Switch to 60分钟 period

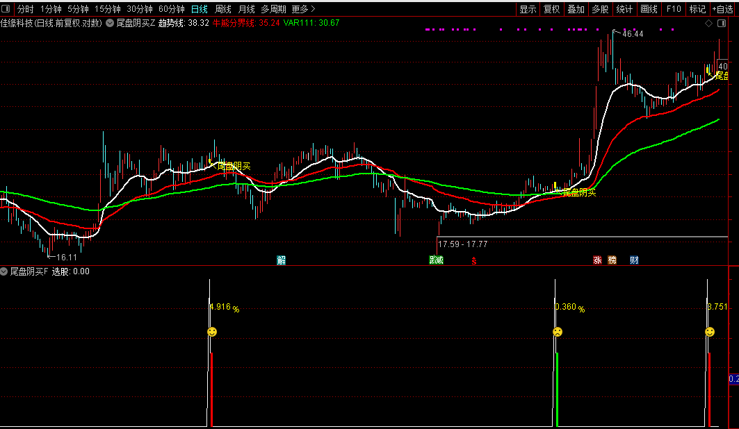pos(172,9)
